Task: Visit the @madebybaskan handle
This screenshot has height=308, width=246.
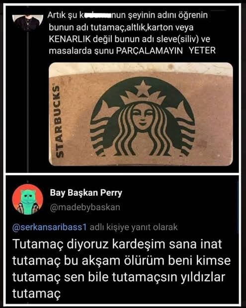Action: (85, 207)
